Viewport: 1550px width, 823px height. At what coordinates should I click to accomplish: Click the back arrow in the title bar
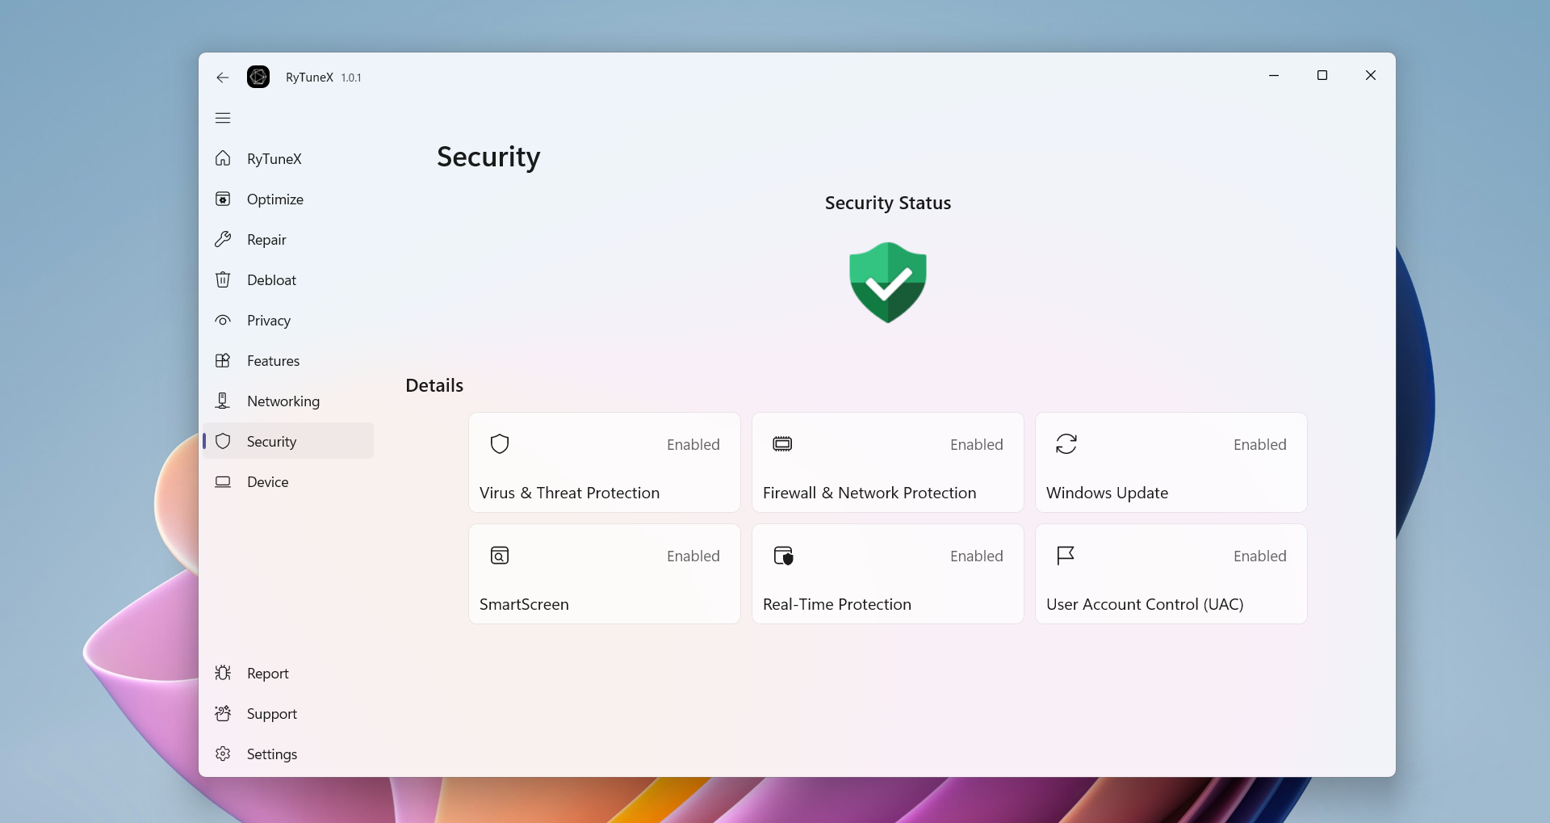click(x=223, y=78)
